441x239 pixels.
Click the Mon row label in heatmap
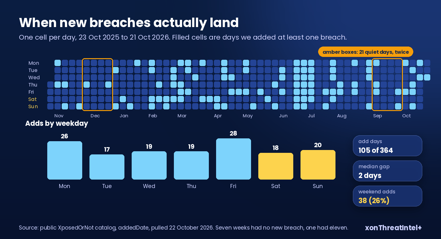pos(34,63)
